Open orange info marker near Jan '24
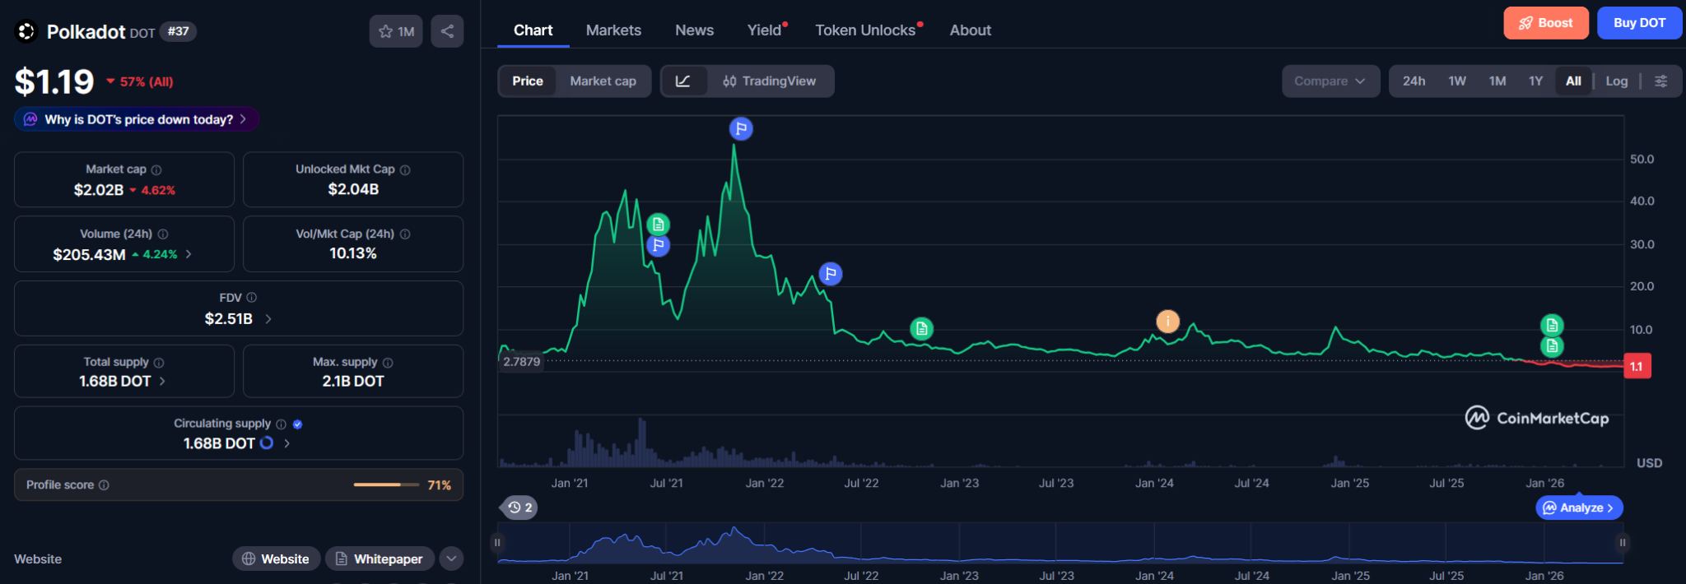1686x584 pixels. (x=1167, y=321)
